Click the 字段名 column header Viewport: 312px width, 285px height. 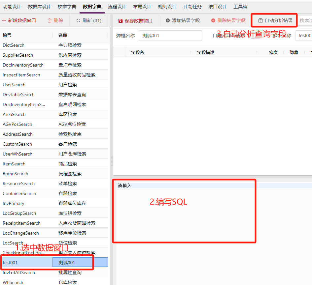pos(137,52)
